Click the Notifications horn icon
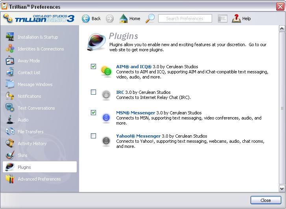The width and height of the screenshot is (286, 209). click(10, 96)
